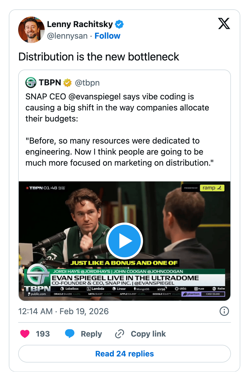248x381 pixels.
Task: Like the tweet with the heart icon
Action: click(25, 334)
